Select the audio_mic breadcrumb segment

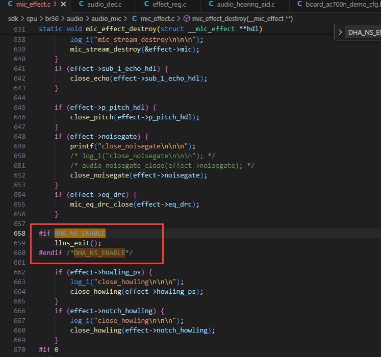click(x=106, y=19)
